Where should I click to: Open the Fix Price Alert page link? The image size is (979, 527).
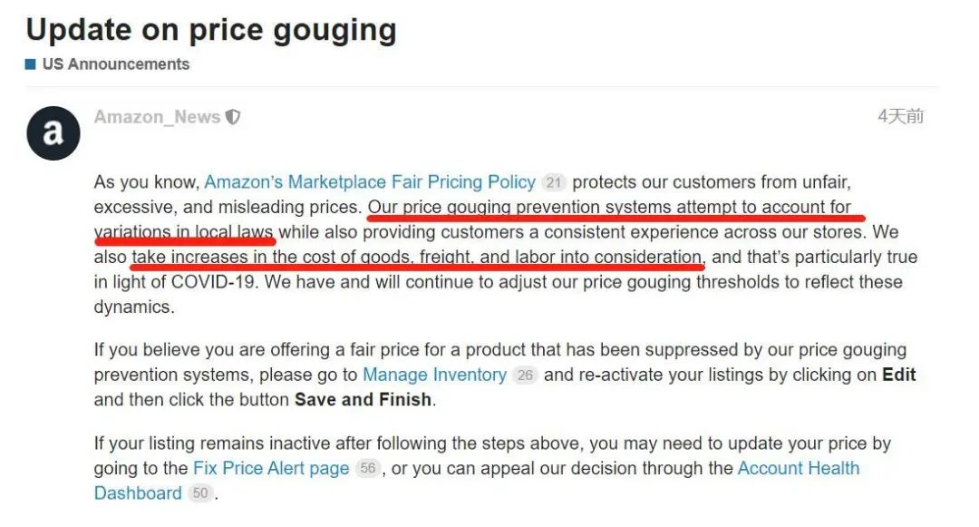click(271, 469)
